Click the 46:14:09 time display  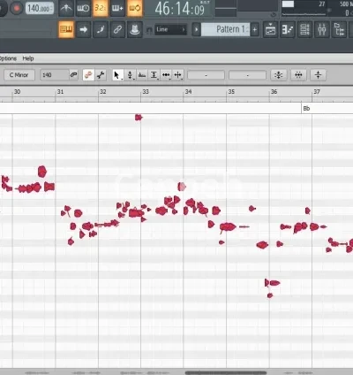180,8
